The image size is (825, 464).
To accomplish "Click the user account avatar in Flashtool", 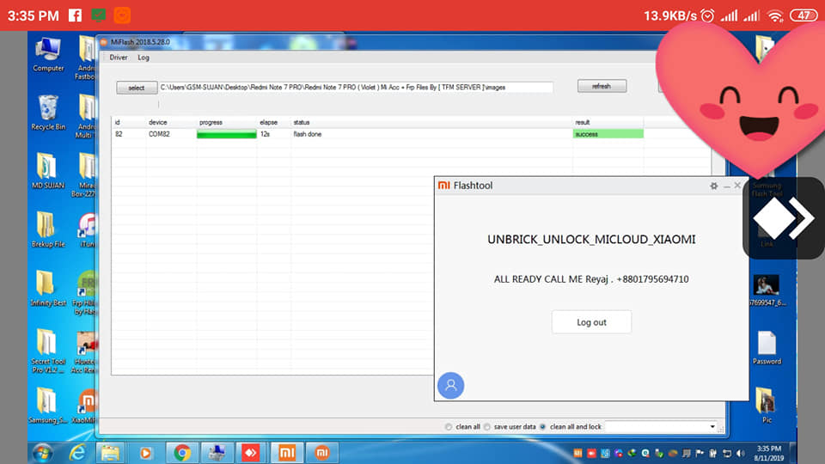I will click(451, 386).
